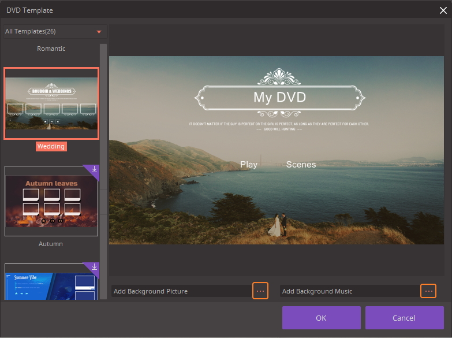This screenshot has width=452, height=338.
Task: Open the browse button for Background Picture
Action: (260, 291)
